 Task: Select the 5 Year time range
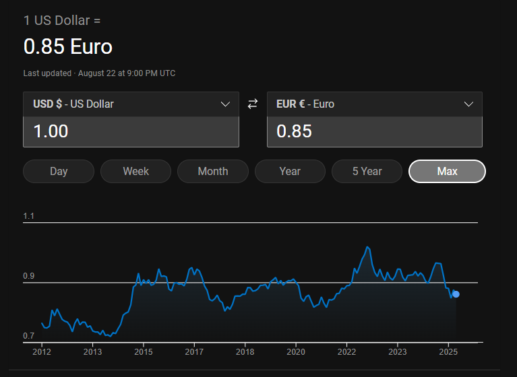(x=367, y=171)
